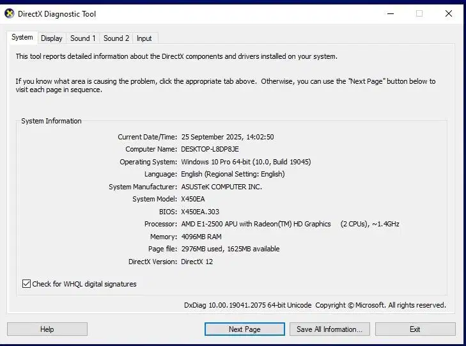Screen dimensions: 466x346
Task: Uncheck Check for WHQL digital signatures
Action: click(27, 284)
